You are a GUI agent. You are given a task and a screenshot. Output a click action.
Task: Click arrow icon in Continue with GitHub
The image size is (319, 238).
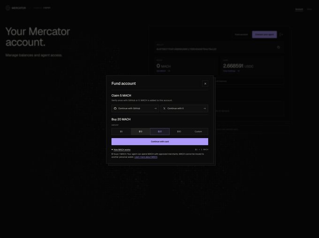click(x=155, y=109)
